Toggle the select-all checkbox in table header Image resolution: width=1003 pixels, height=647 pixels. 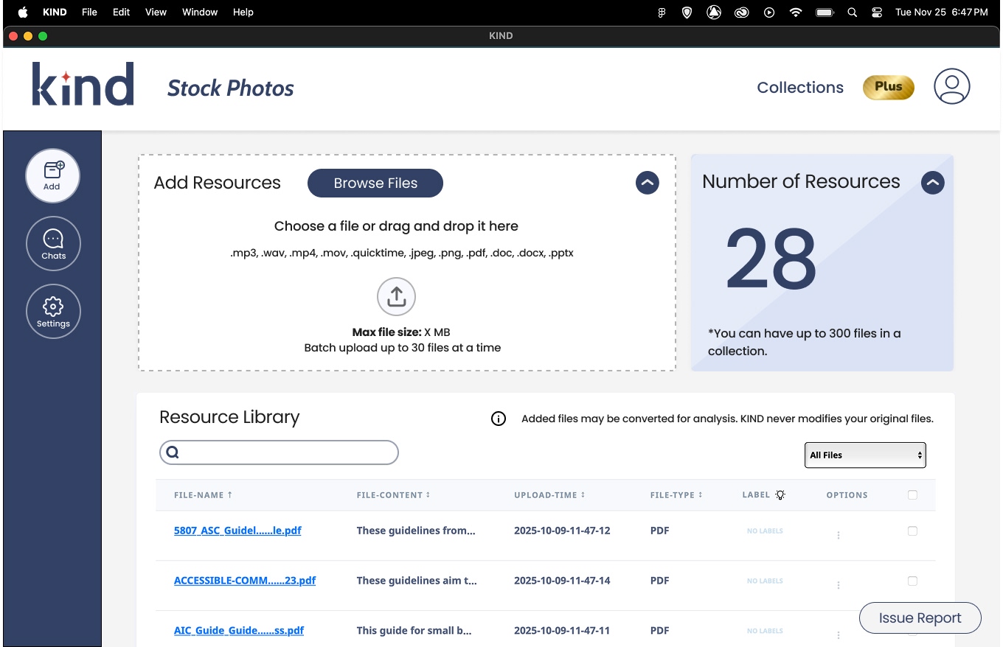click(912, 495)
